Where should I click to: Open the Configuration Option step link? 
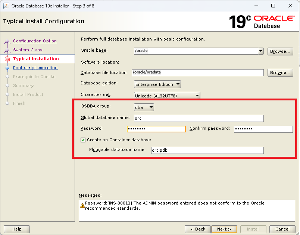pos(35,41)
